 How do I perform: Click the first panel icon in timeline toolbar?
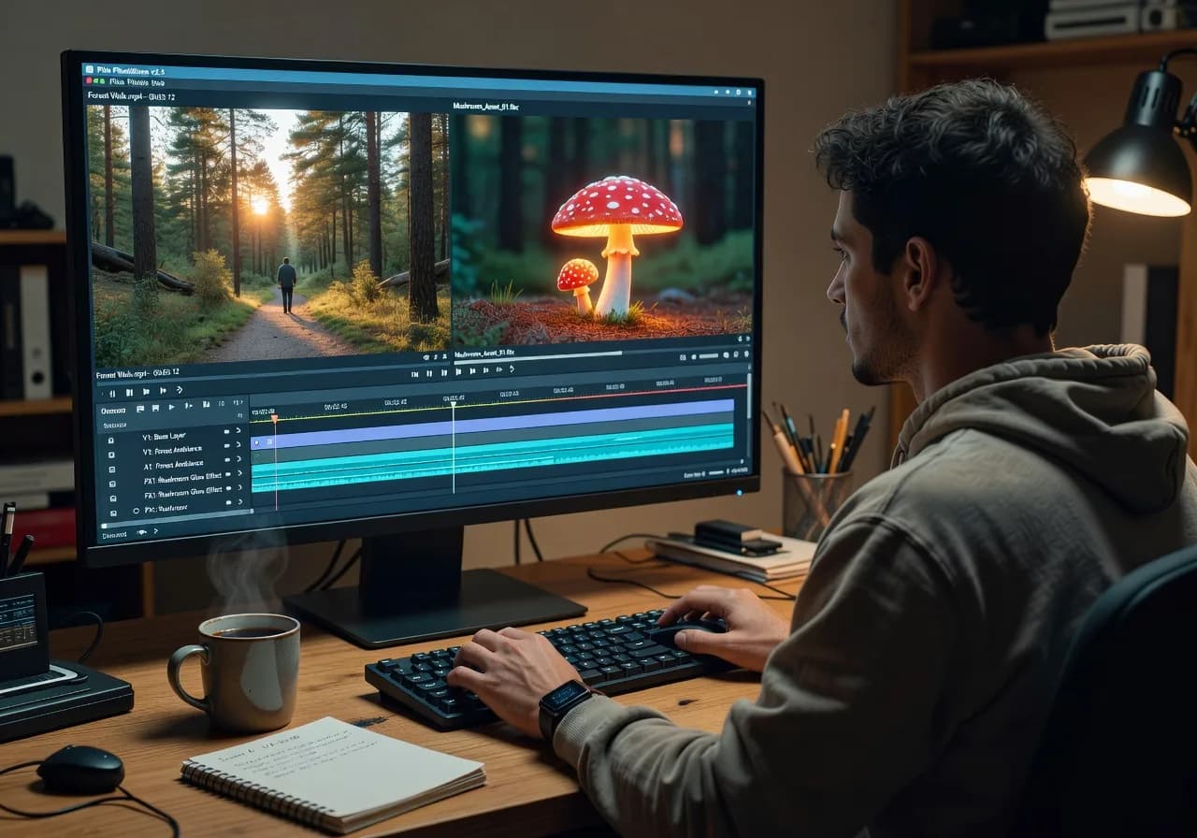click(x=140, y=408)
